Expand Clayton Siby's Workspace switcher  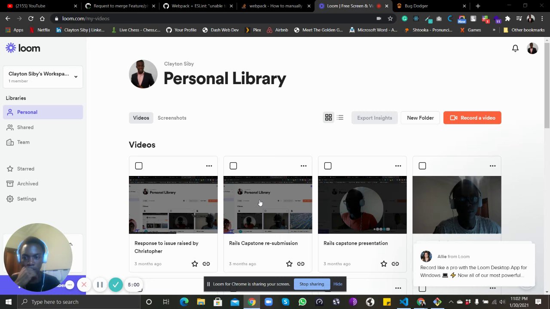tap(43, 77)
